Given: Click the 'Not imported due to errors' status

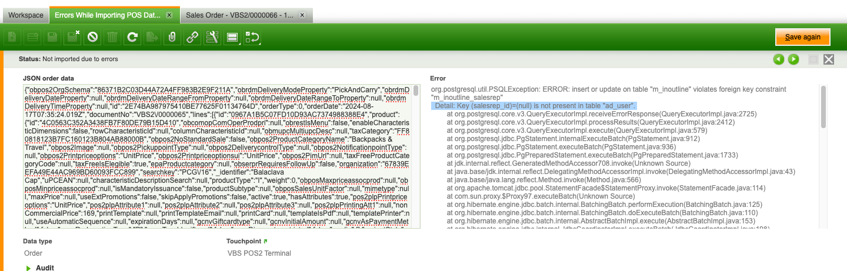Looking at the screenshot, I should click(81, 59).
